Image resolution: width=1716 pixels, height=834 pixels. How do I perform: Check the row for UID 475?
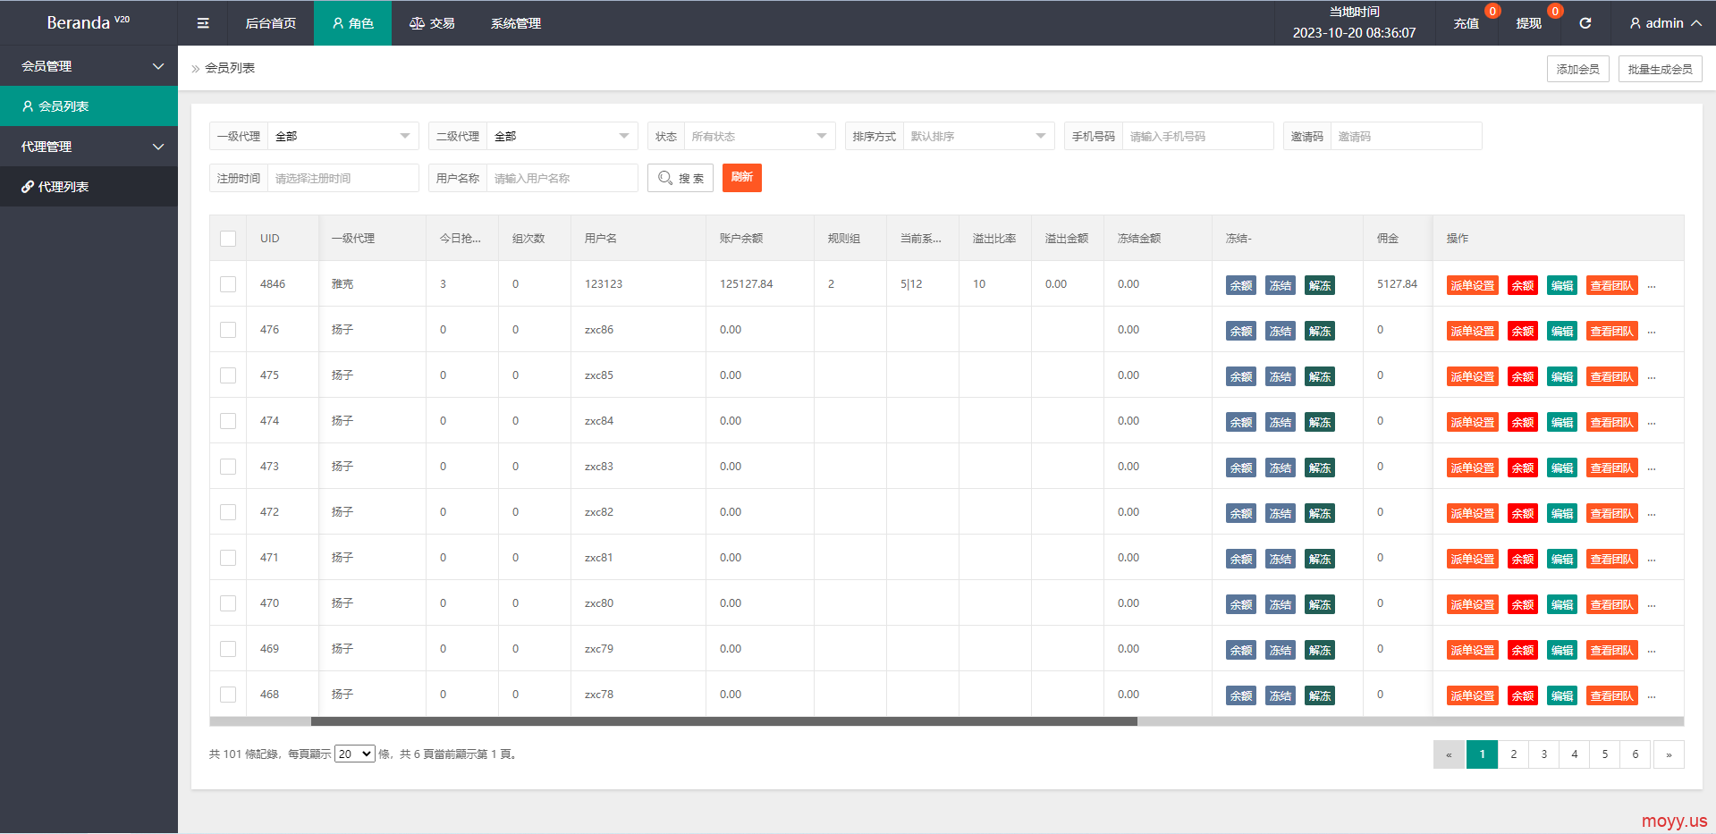click(228, 375)
